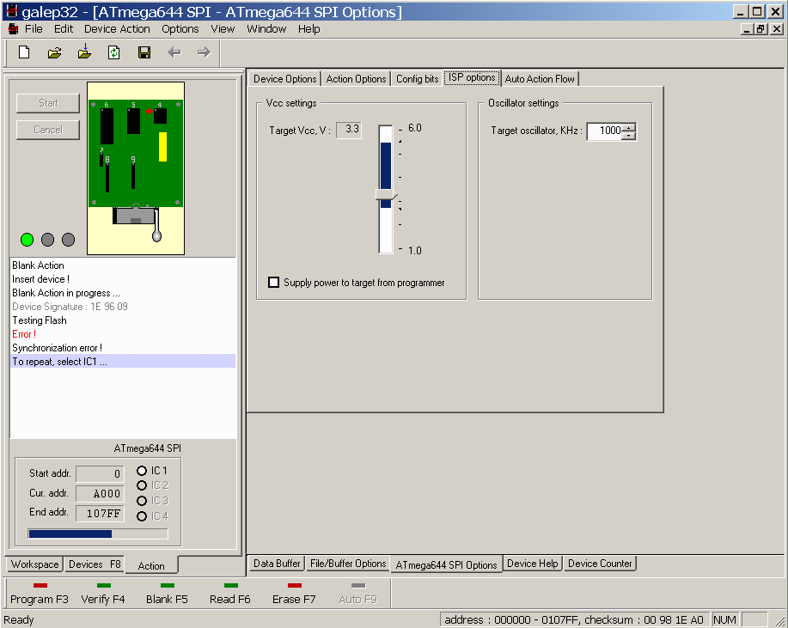Click the Target Vcc slider handle
788x628 pixels.
click(x=386, y=195)
